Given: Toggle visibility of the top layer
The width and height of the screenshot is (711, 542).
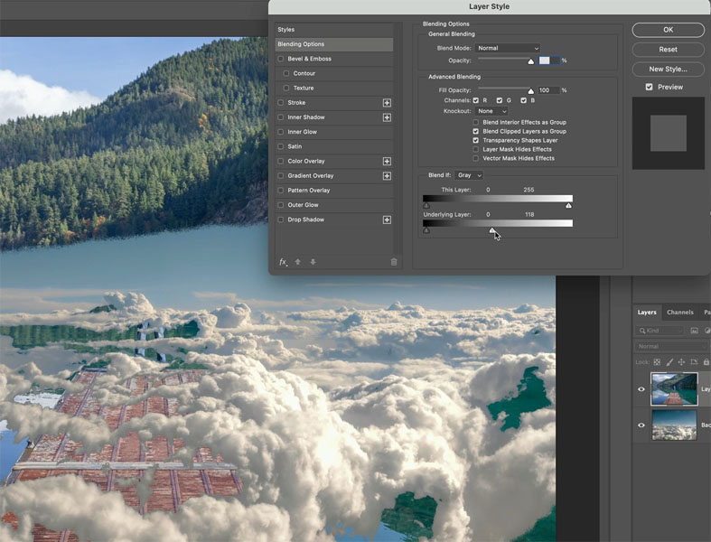Looking at the screenshot, I should [x=641, y=389].
